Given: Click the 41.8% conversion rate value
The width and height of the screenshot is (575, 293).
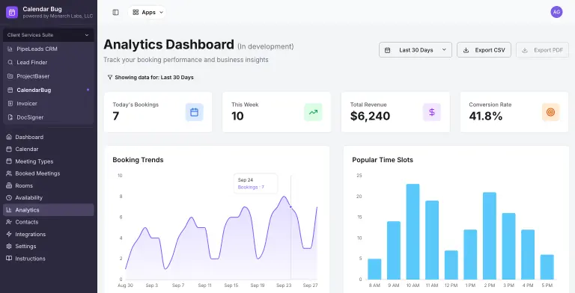Looking at the screenshot, I should pyautogui.click(x=485, y=116).
